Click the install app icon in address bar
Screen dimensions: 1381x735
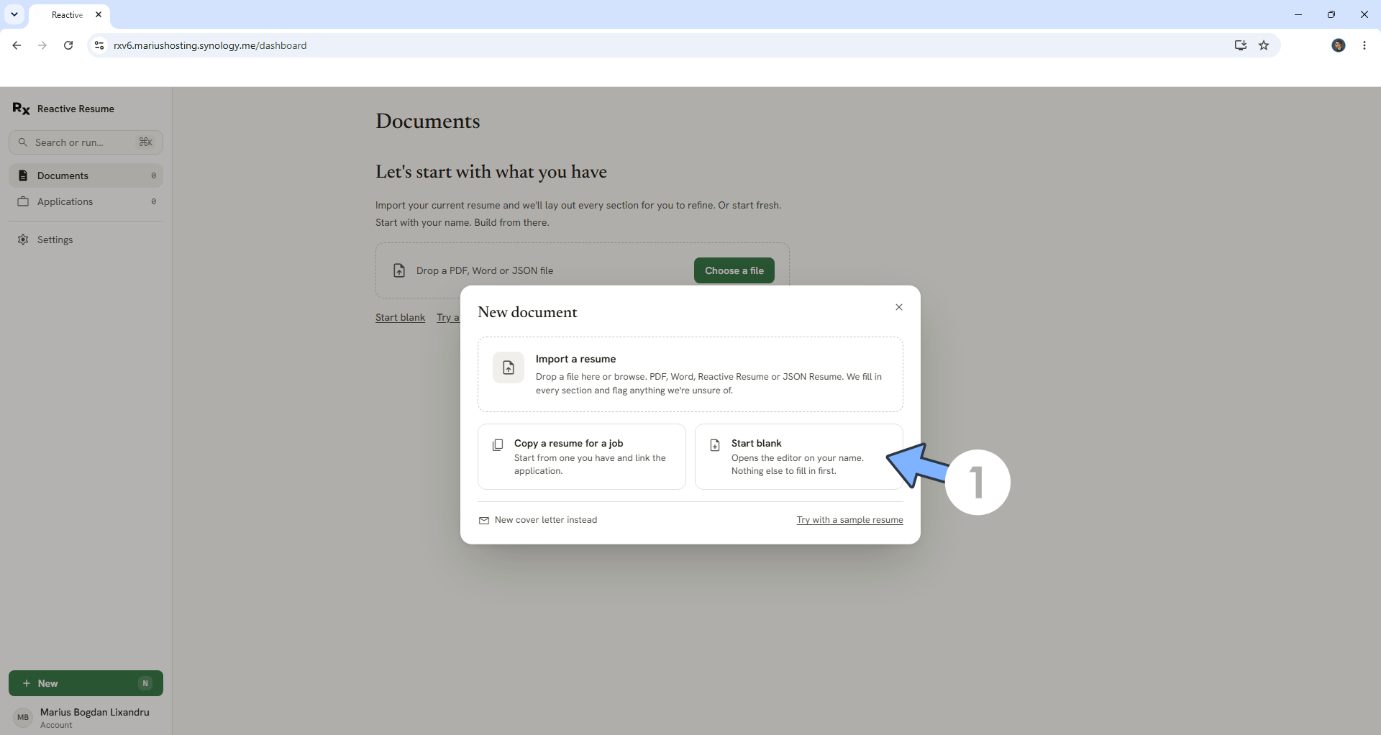[x=1240, y=45]
